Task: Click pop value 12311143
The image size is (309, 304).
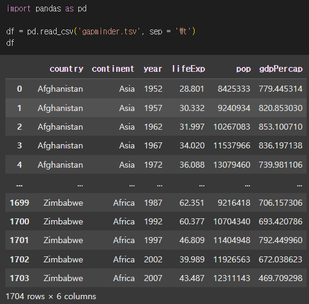Action: (x=232, y=278)
